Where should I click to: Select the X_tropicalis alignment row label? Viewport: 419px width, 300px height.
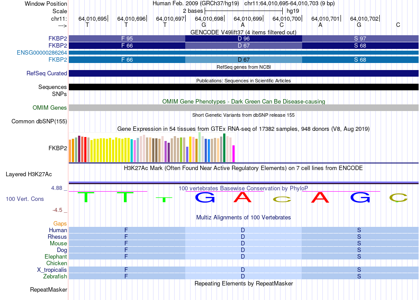52,270
